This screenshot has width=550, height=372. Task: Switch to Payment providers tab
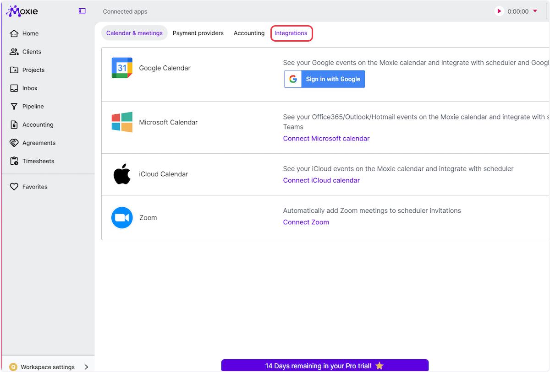(198, 33)
